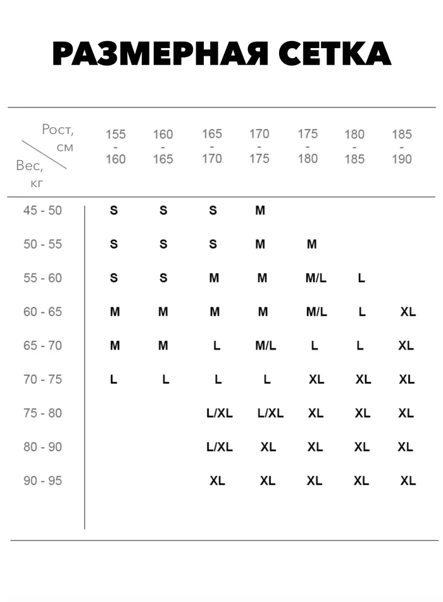Click the Рост, см header label

(x=58, y=138)
